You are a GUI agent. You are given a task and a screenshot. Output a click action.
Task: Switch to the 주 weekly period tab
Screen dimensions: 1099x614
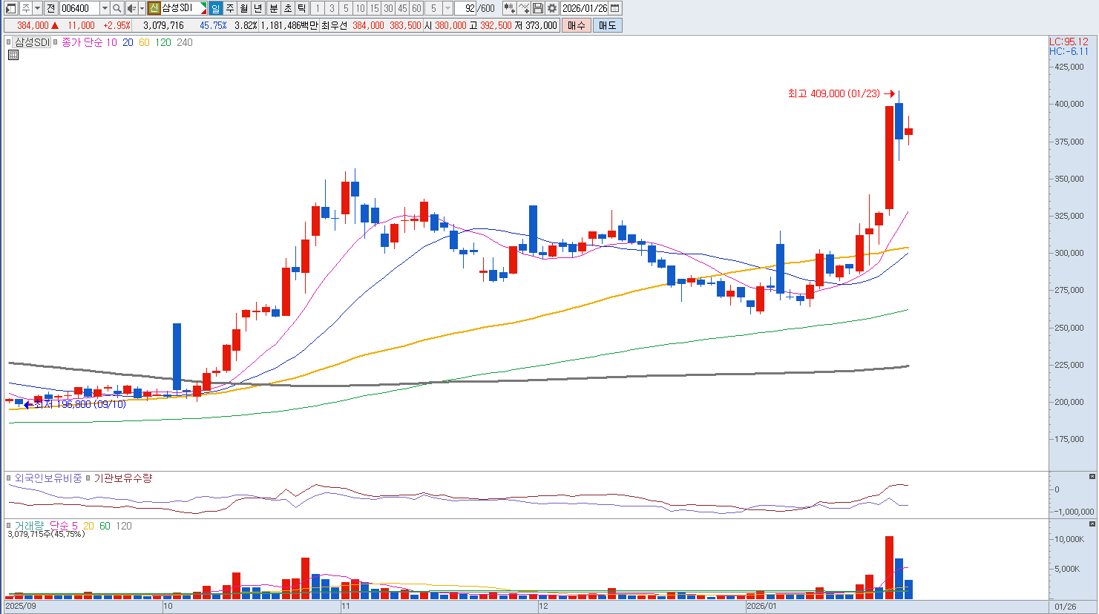[x=229, y=8]
